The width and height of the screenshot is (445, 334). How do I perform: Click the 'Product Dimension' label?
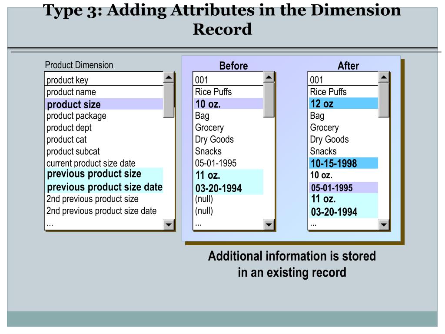79,65
